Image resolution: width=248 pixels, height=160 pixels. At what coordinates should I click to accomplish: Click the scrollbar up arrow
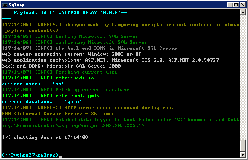tap(243, 12)
